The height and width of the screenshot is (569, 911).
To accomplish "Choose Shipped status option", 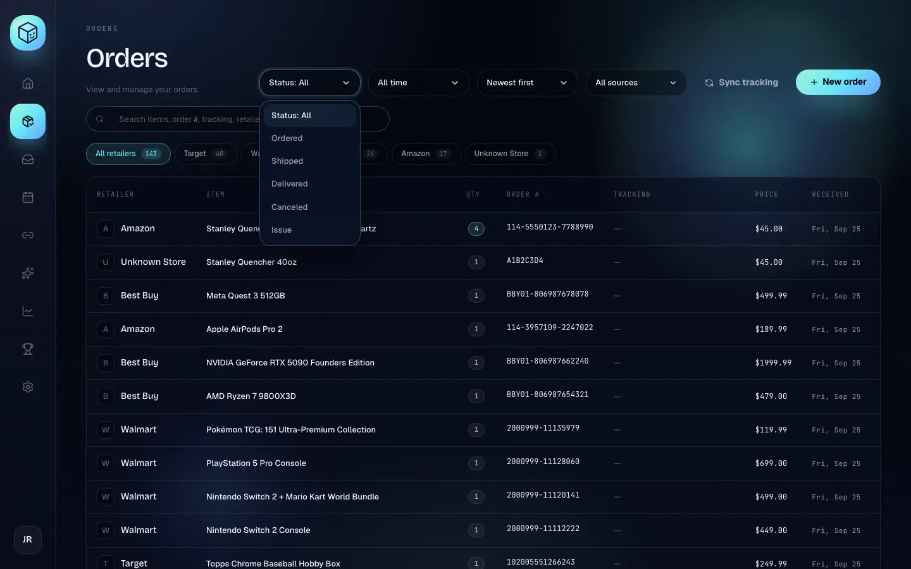I will tap(310, 161).
